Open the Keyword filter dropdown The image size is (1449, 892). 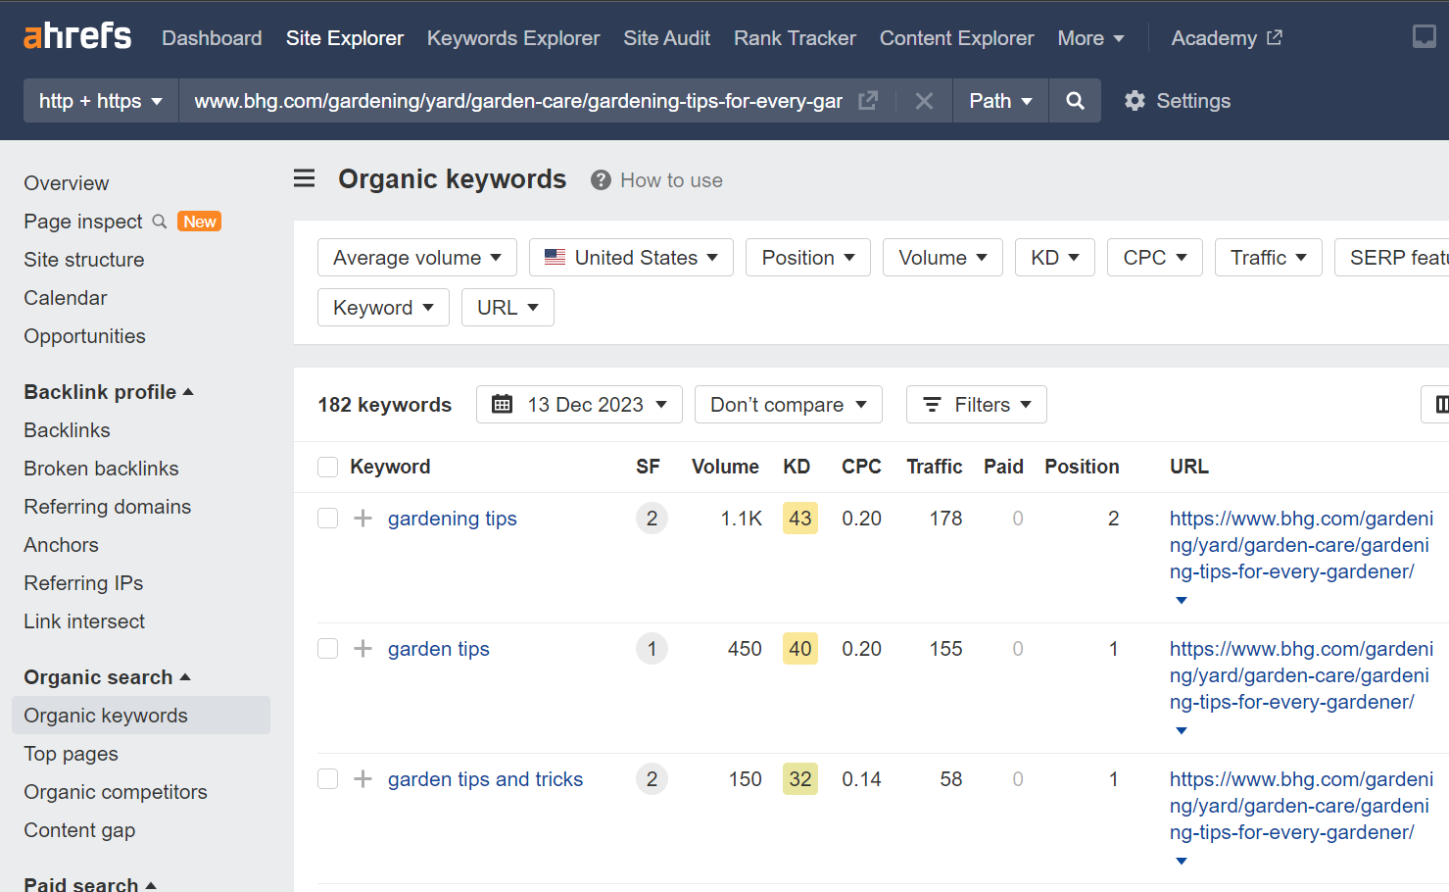click(x=383, y=308)
